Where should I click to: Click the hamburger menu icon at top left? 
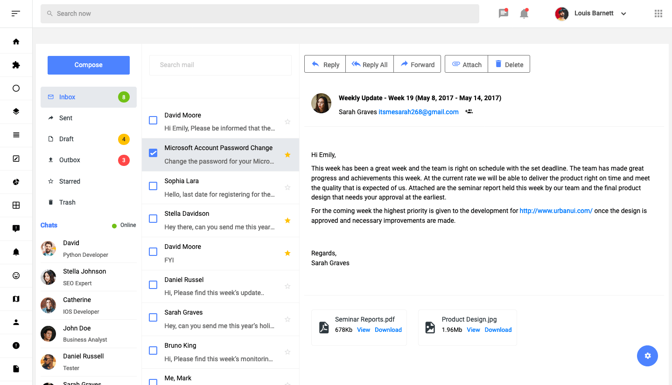[x=16, y=14]
